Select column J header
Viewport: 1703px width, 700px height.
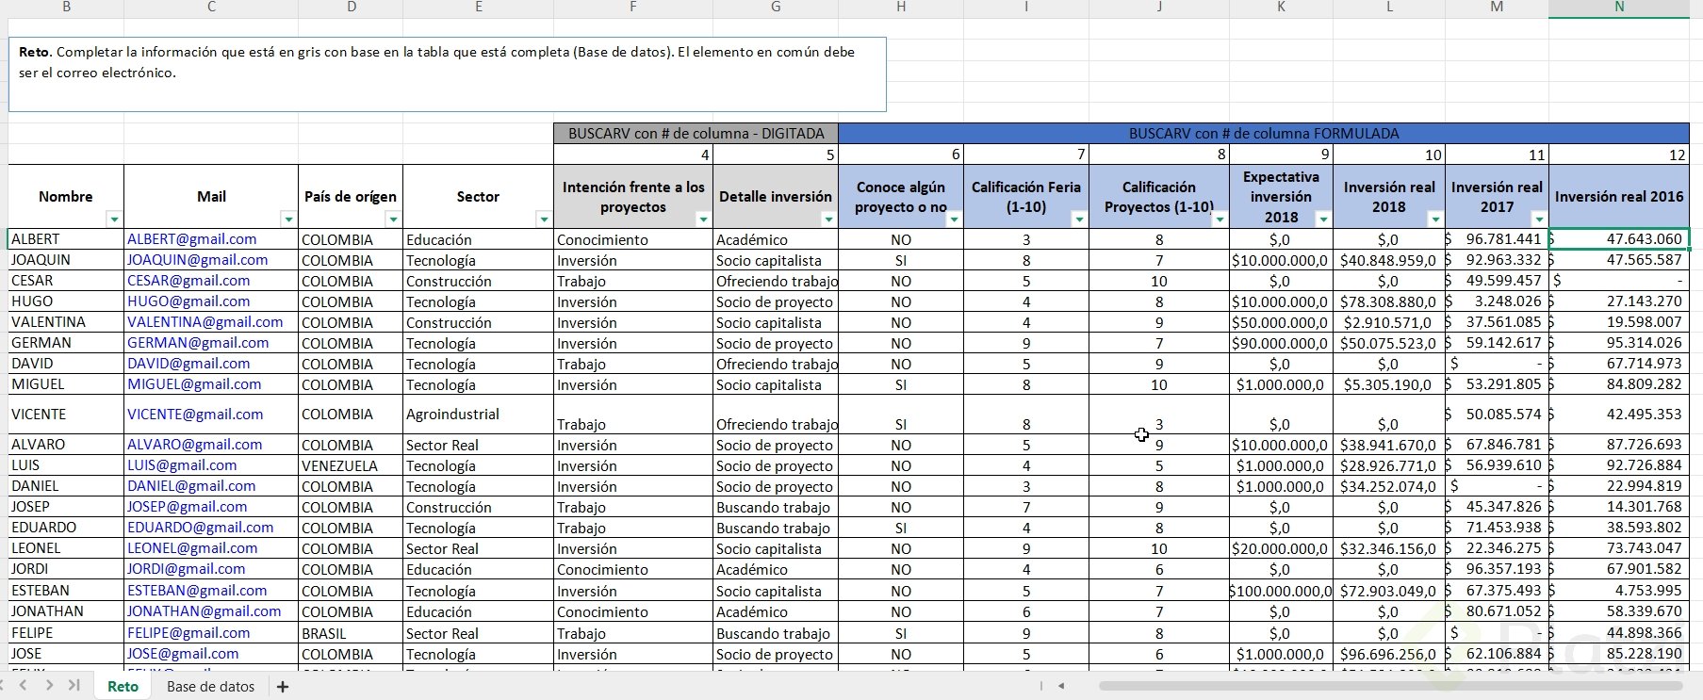pos(1159,8)
